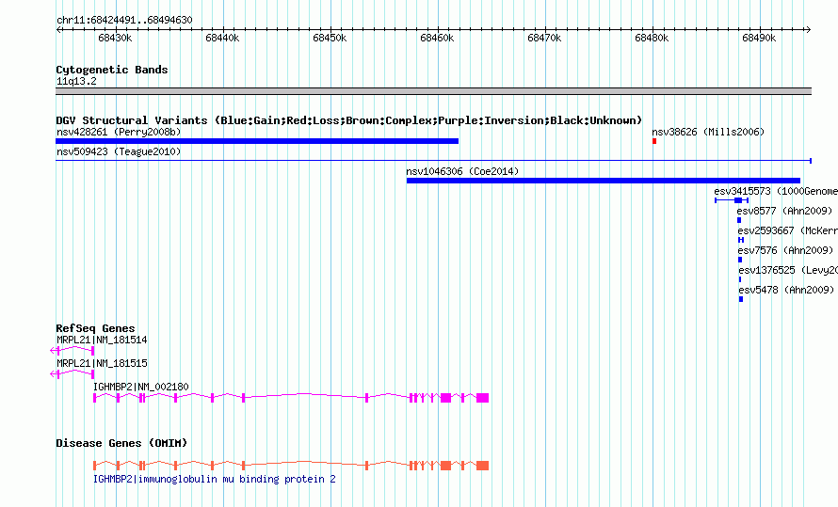Click the first exon of orange OMIM IGHMBP2
The image size is (838, 507).
[94, 466]
